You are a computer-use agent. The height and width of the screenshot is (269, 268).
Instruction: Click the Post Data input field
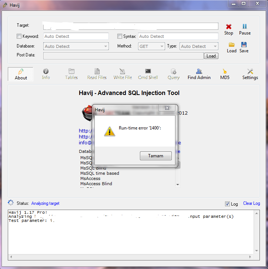123,56
